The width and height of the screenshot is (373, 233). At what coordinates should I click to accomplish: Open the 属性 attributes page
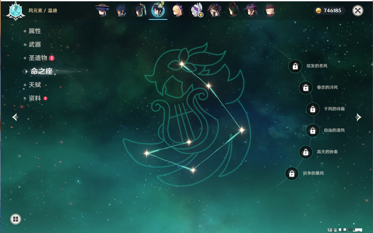35,31
